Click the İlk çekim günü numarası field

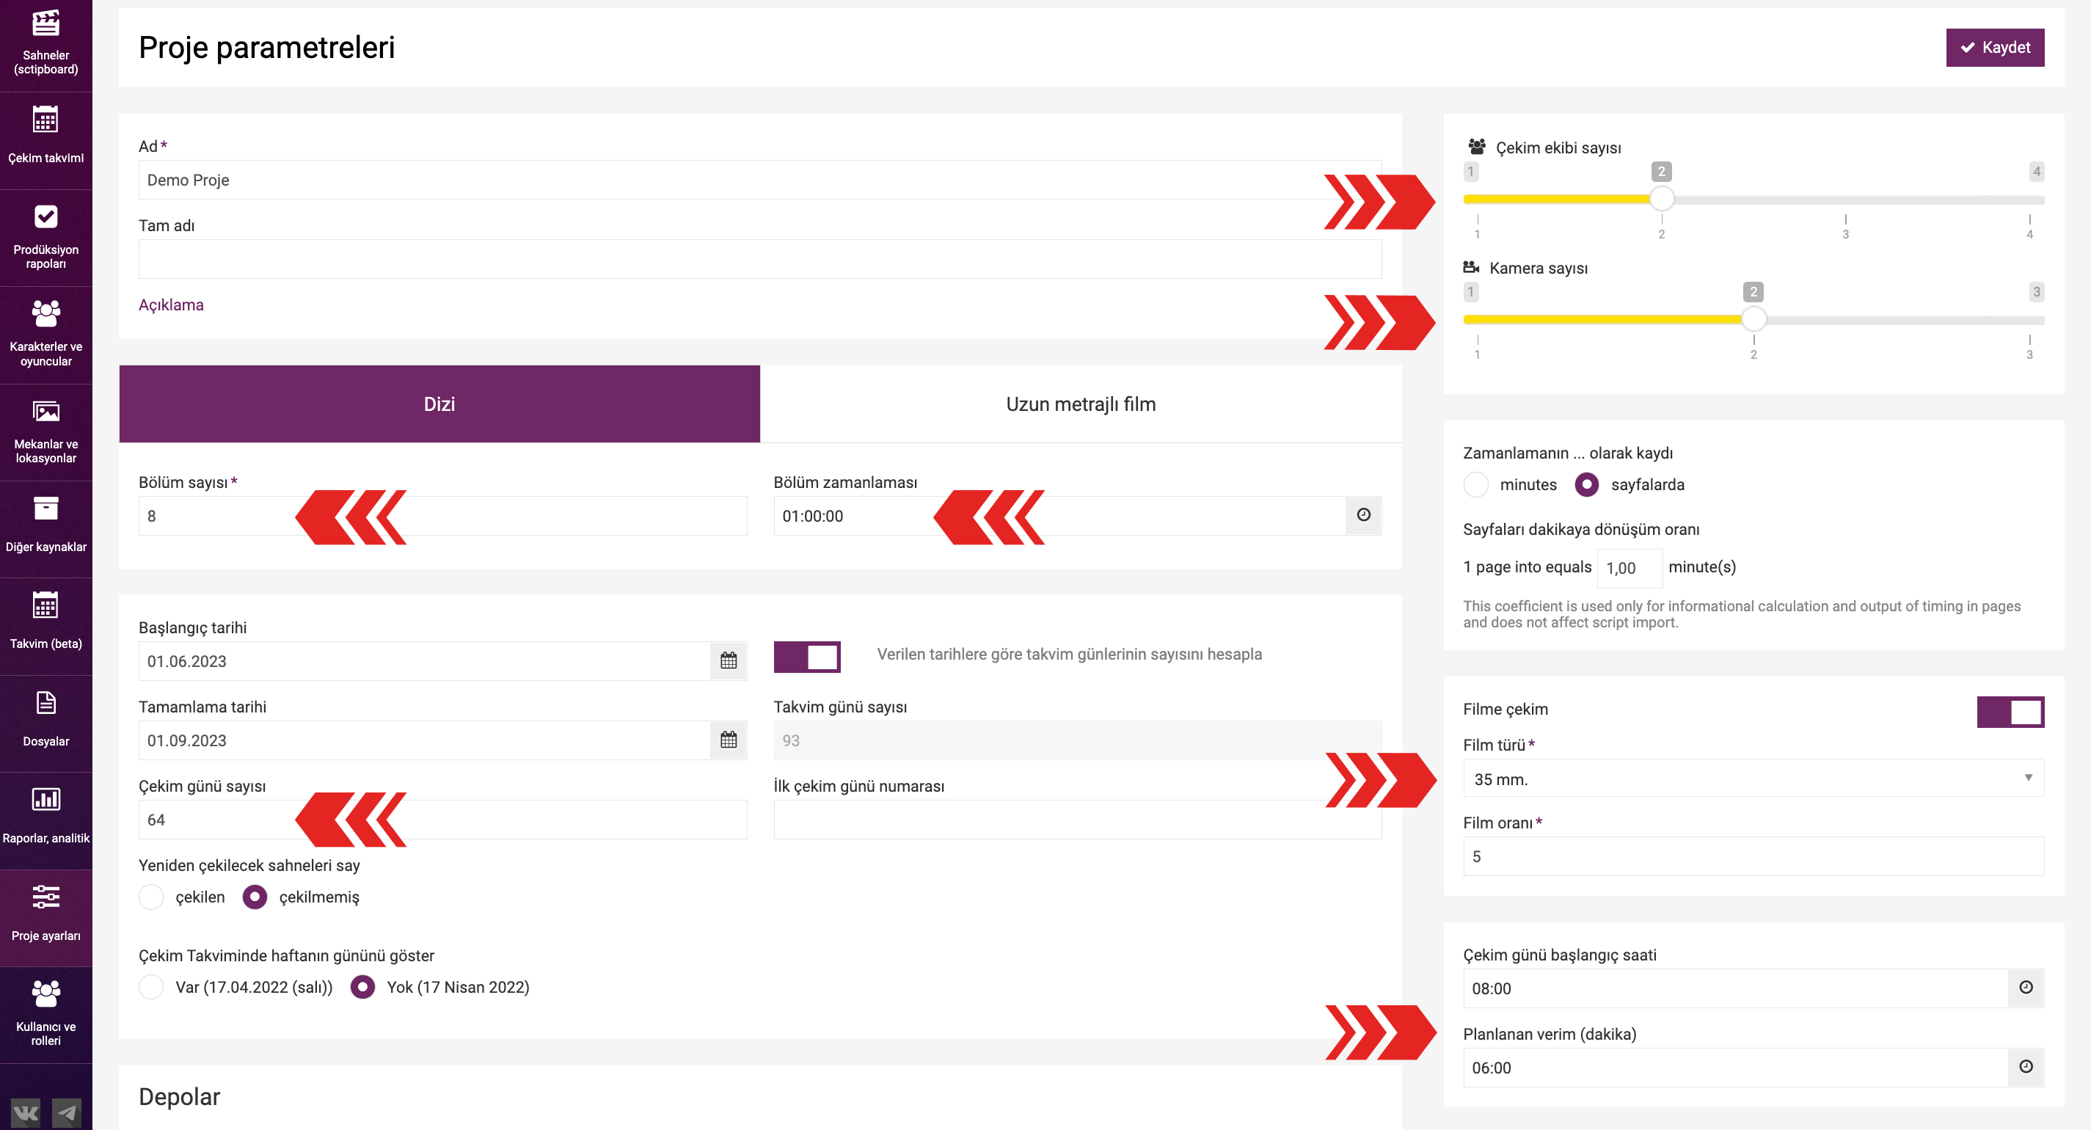pos(1077,820)
